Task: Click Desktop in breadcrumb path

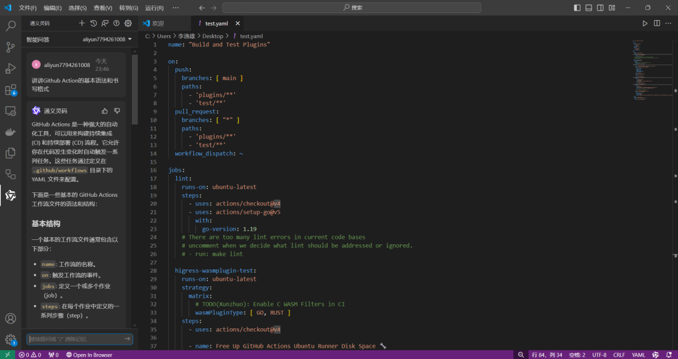Action: point(212,36)
